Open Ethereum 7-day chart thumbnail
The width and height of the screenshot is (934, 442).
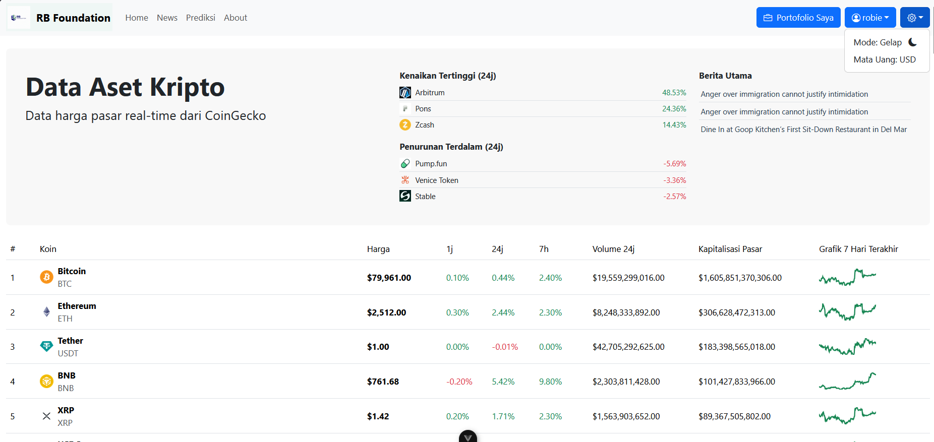pyautogui.click(x=847, y=312)
